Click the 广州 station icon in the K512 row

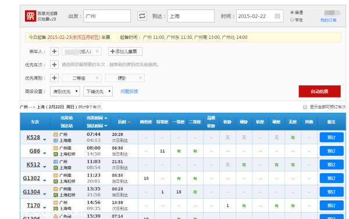pos(56,161)
